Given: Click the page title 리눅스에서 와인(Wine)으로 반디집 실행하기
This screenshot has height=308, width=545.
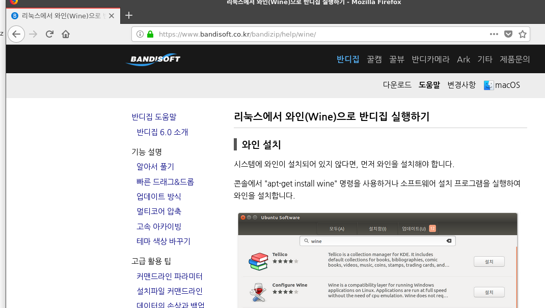Looking at the screenshot, I should point(332,116).
